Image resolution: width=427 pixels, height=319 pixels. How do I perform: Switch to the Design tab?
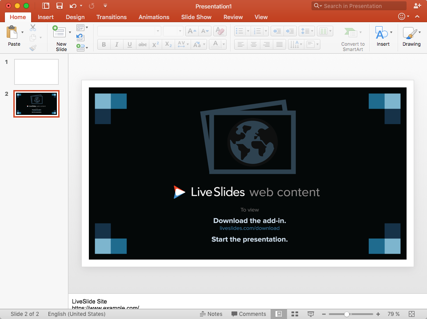[75, 17]
